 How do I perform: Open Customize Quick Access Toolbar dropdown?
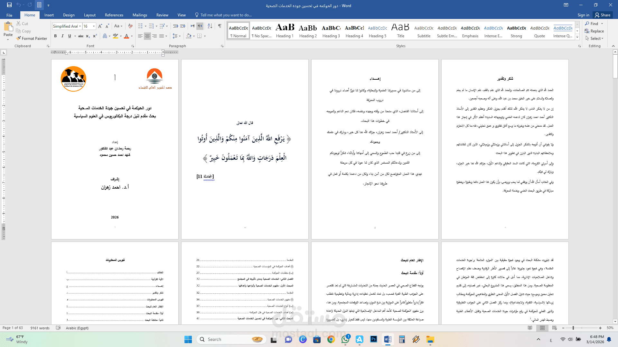(48, 5)
